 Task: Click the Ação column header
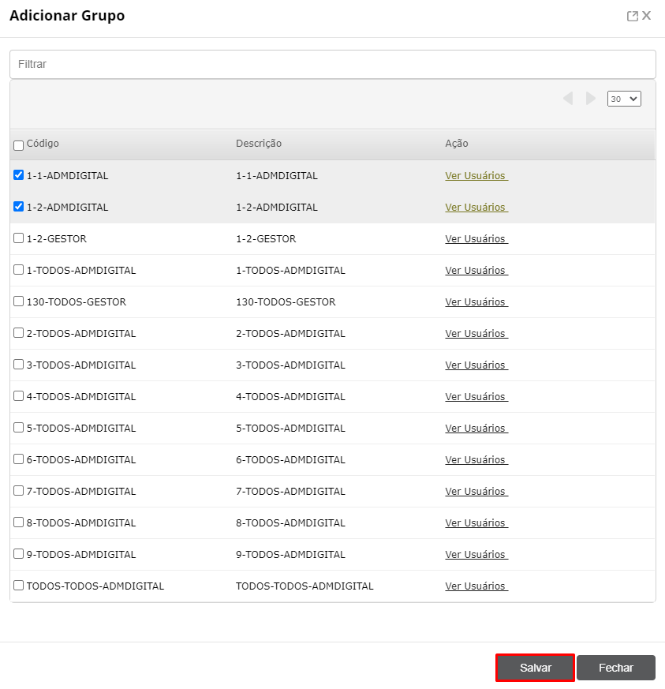pyautogui.click(x=457, y=144)
